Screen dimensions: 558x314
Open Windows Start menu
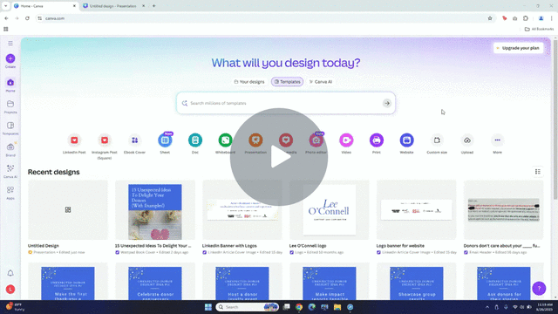[208, 307]
